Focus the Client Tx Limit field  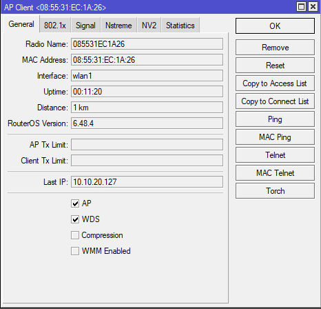(x=147, y=161)
